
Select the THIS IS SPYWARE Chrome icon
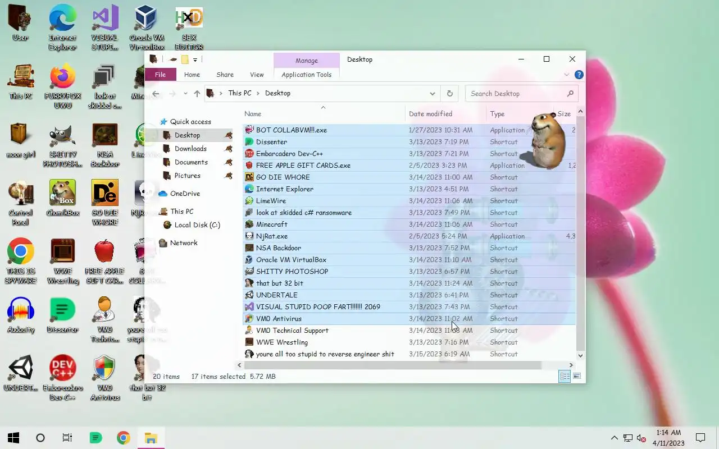pyautogui.click(x=20, y=262)
